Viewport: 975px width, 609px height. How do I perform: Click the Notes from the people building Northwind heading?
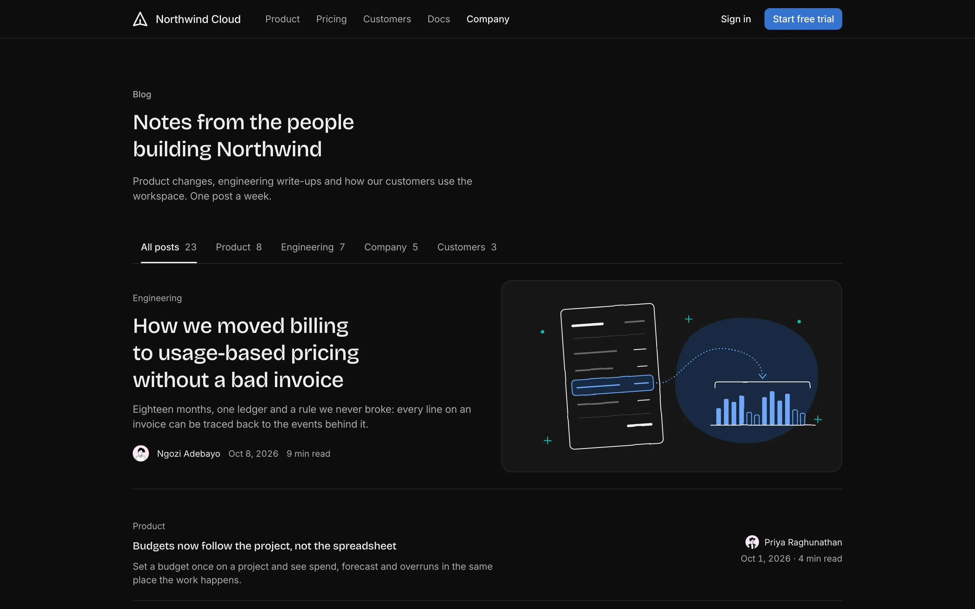pos(243,136)
